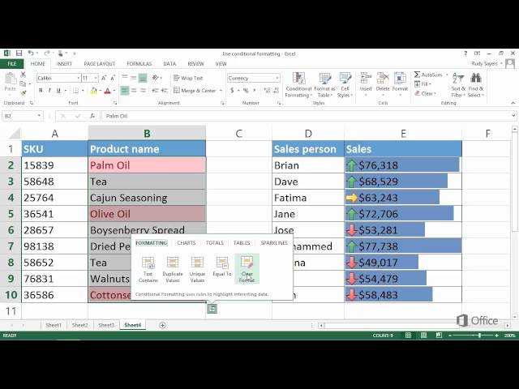
Task: Click the formula bar showing Palm Oil
Action: coord(306,116)
